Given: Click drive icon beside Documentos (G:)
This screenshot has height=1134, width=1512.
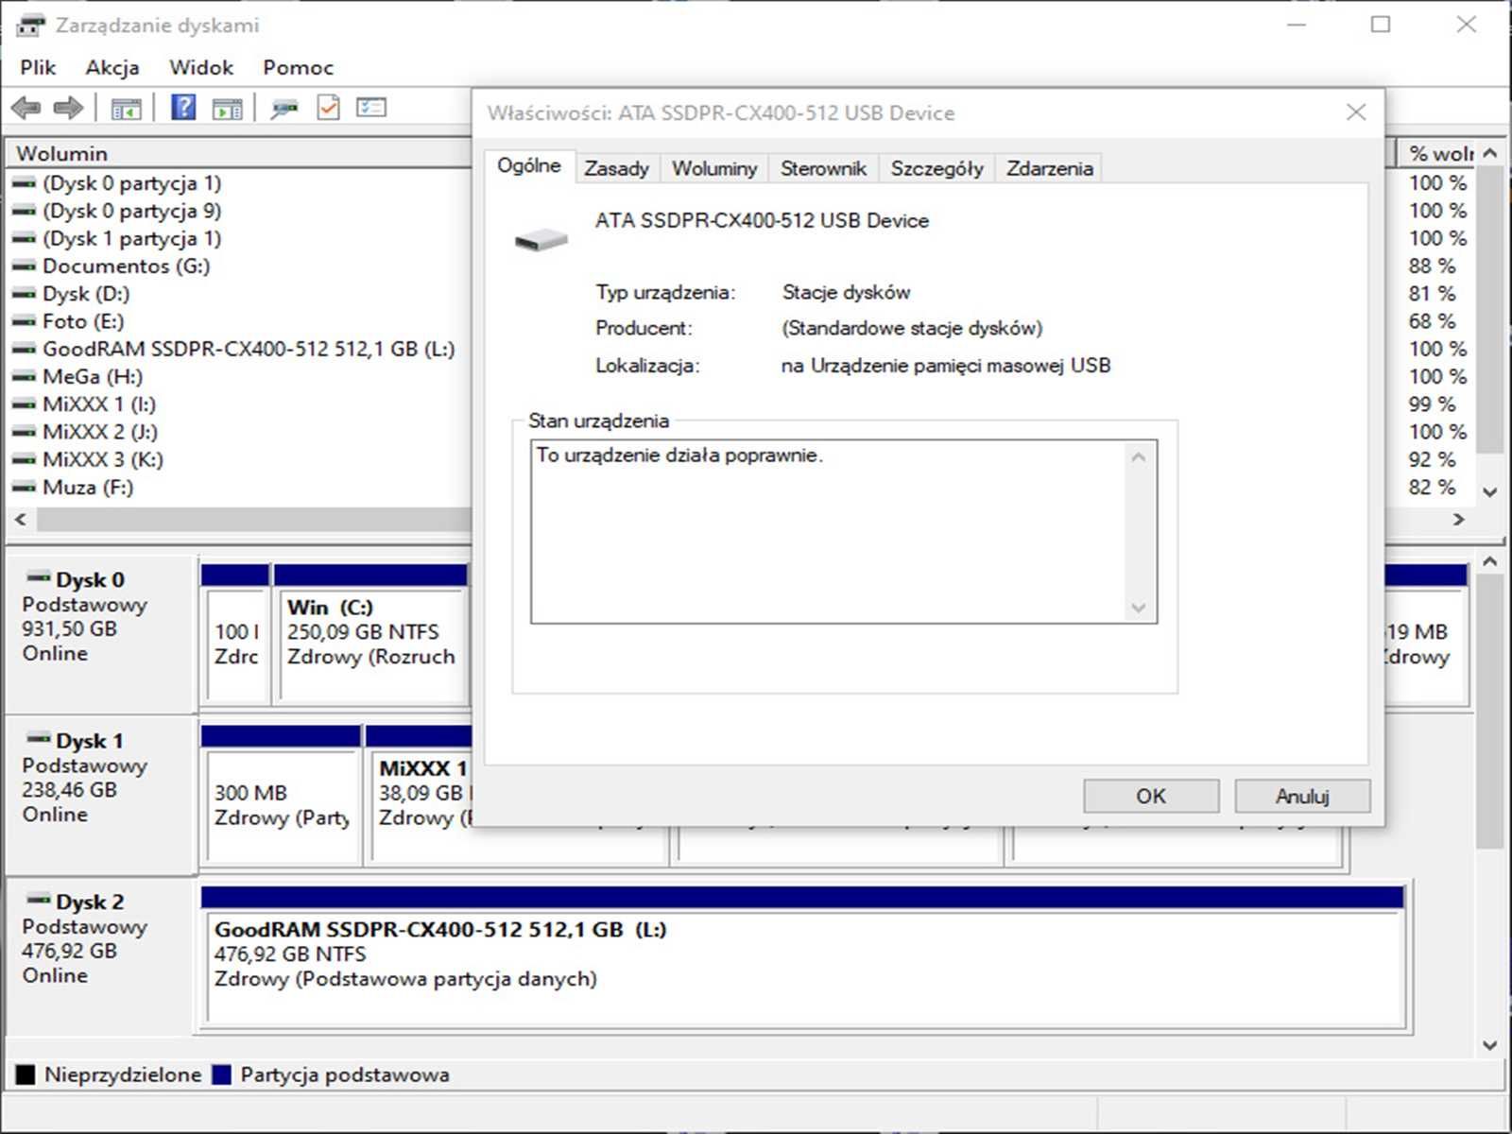Looking at the screenshot, I should coord(24,266).
